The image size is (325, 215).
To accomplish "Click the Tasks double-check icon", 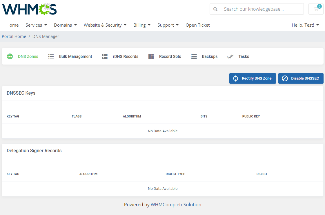I will [x=230, y=56].
